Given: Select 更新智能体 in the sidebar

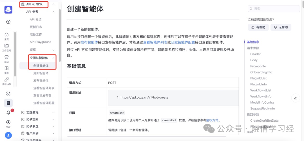Looking at the screenshot, I should pos(41,73).
